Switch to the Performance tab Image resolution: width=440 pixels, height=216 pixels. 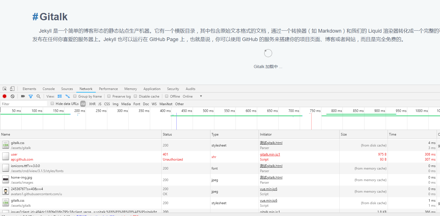click(x=108, y=89)
